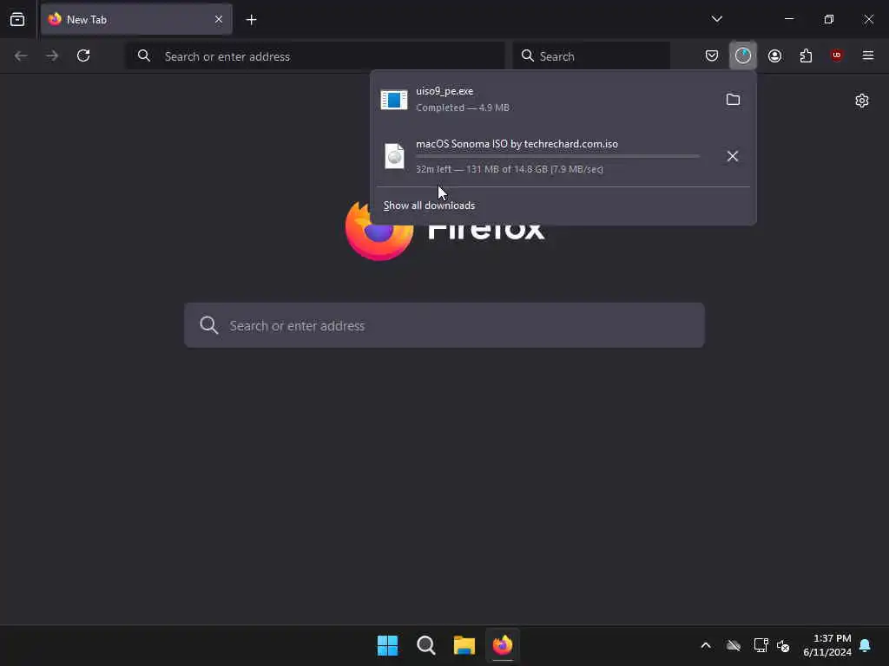Open File Explorer from taskbar
The image size is (889, 666).
click(464, 645)
